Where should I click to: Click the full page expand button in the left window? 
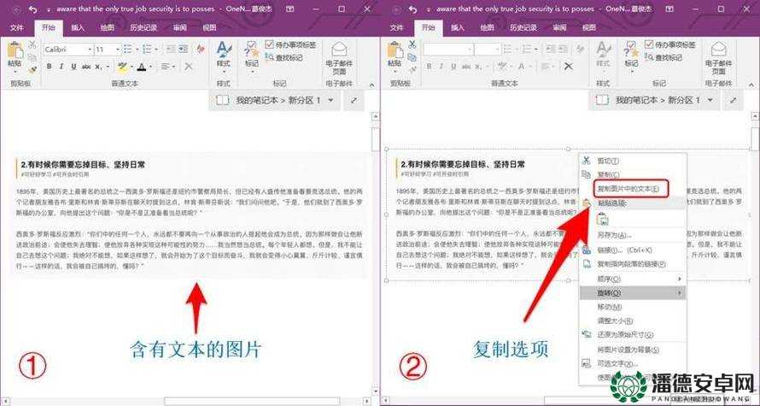354,100
